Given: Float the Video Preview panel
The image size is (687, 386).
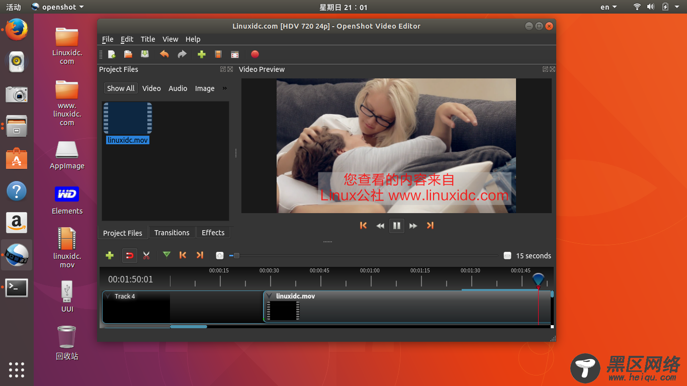Looking at the screenshot, I should (545, 69).
